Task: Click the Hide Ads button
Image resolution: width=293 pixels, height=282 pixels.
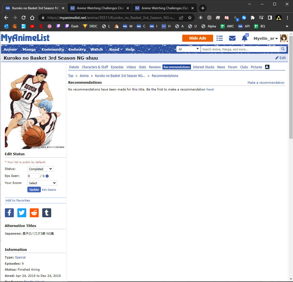Action: 197,38
